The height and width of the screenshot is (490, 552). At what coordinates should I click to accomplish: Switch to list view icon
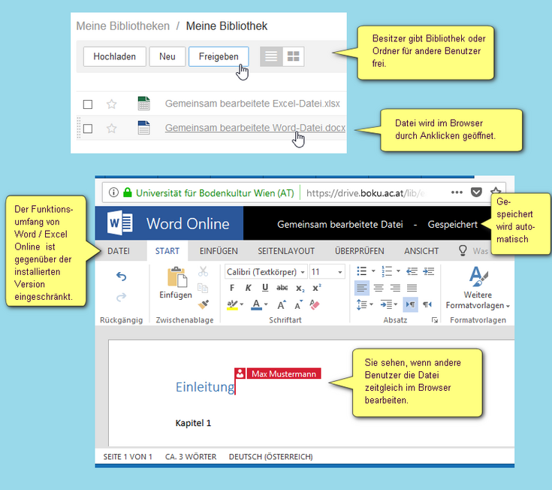point(271,56)
